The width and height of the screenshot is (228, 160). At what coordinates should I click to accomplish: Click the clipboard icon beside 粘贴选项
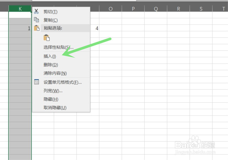tap(37, 28)
